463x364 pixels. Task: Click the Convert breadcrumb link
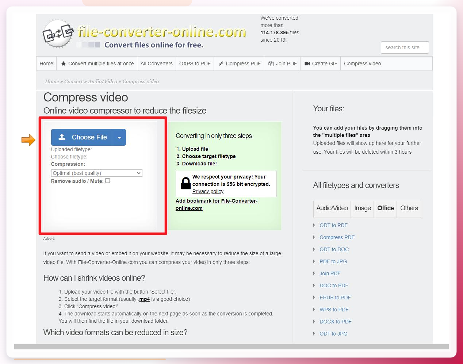73,81
